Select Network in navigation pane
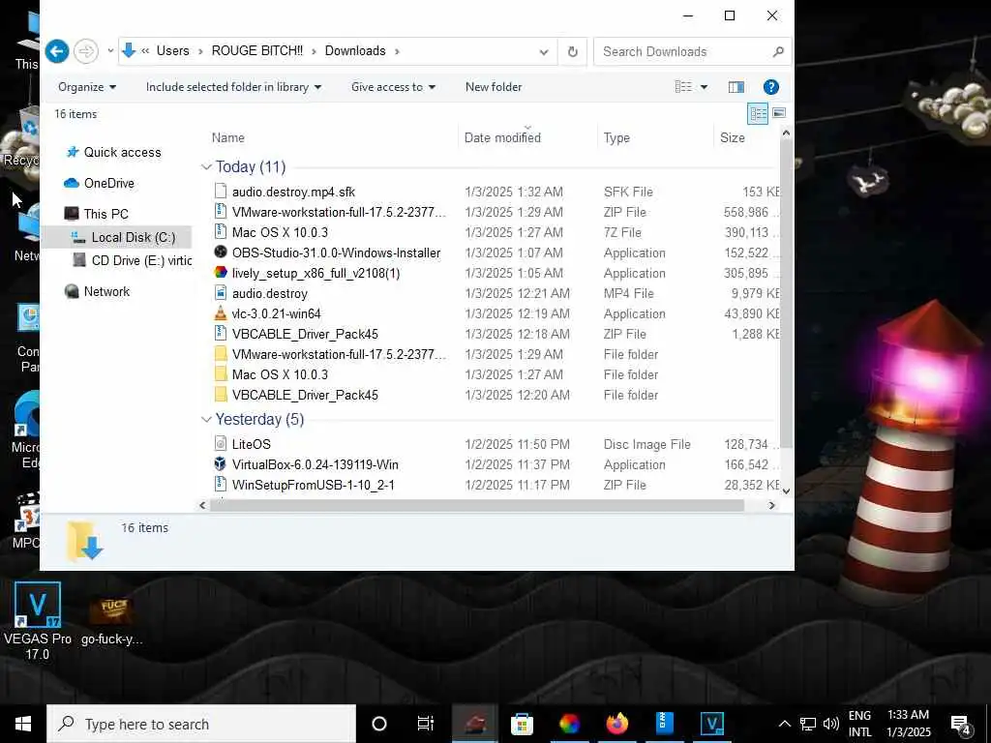The image size is (991, 743). 98,291
